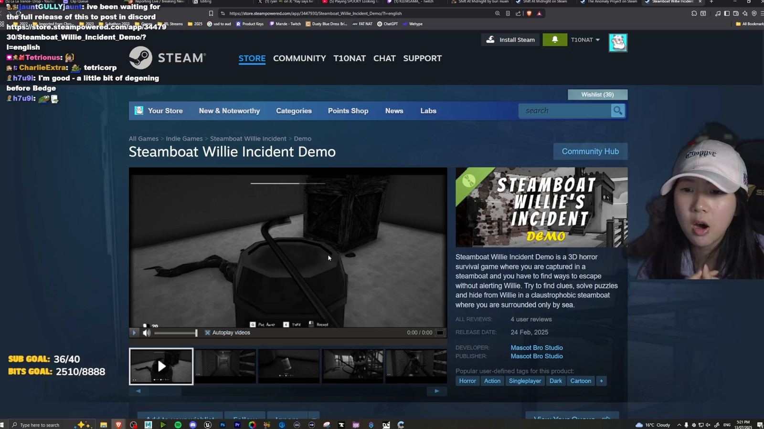Open Brave reader mode icon
Viewport: 764px width, 429px height.
coord(508,13)
